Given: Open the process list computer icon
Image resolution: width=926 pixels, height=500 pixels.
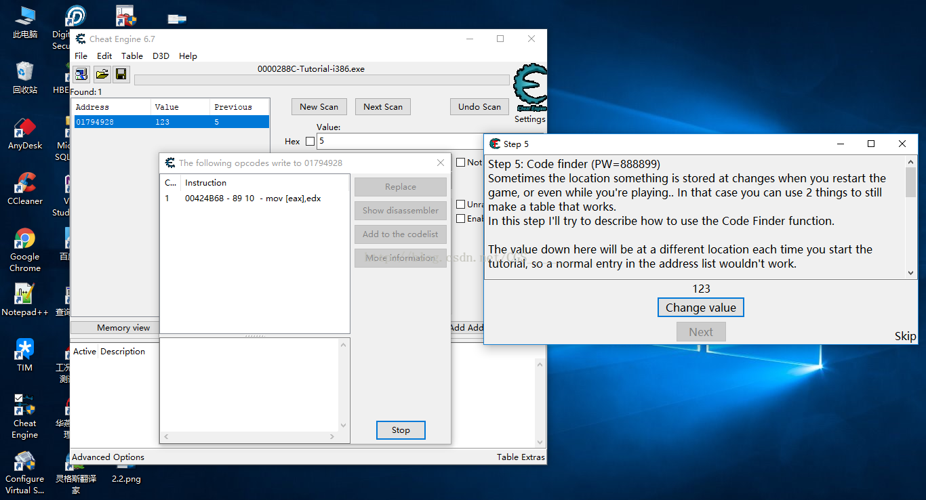Looking at the screenshot, I should tap(81, 74).
